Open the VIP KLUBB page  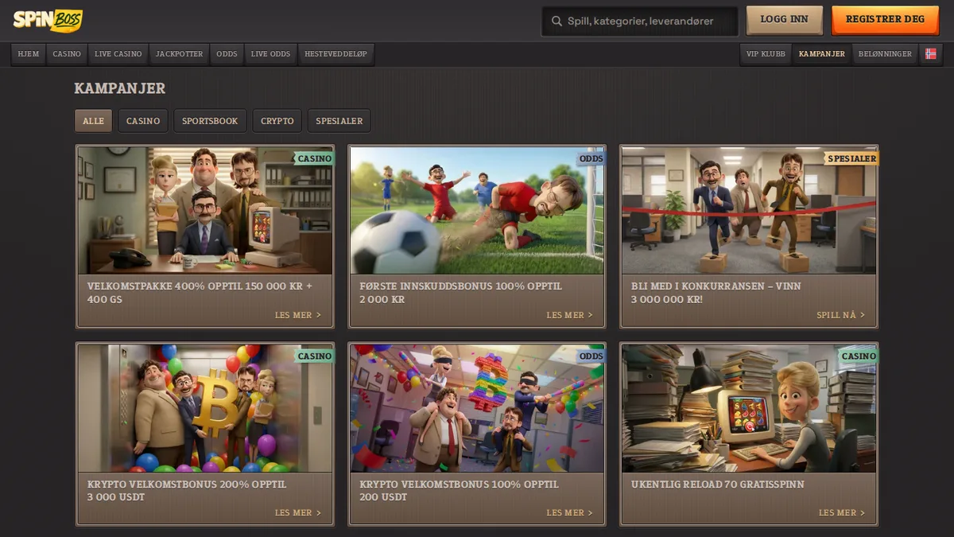coord(766,54)
